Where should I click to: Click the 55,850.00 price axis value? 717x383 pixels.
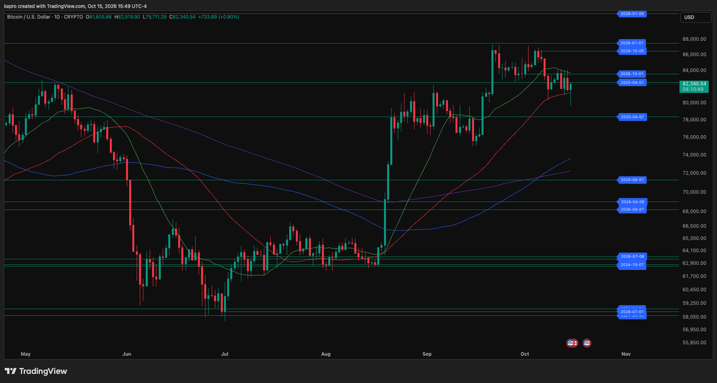(694, 343)
